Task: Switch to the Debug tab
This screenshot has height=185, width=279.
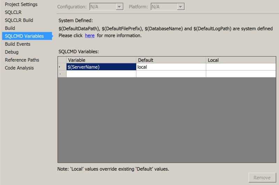Action: pos(12,52)
